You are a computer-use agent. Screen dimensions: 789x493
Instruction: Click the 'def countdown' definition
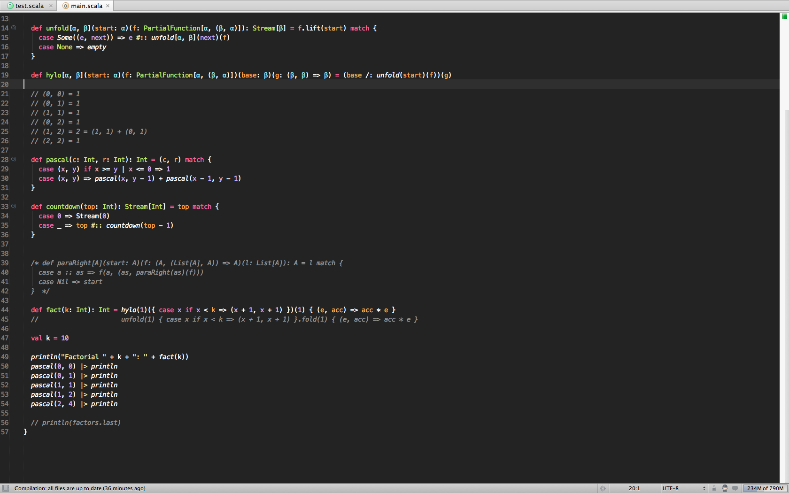click(x=125, y=207)
